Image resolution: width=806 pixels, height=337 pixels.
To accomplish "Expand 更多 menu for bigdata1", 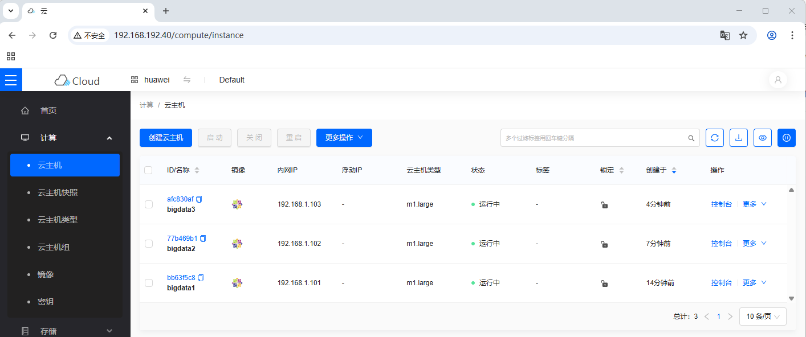I will click(755, 282).
